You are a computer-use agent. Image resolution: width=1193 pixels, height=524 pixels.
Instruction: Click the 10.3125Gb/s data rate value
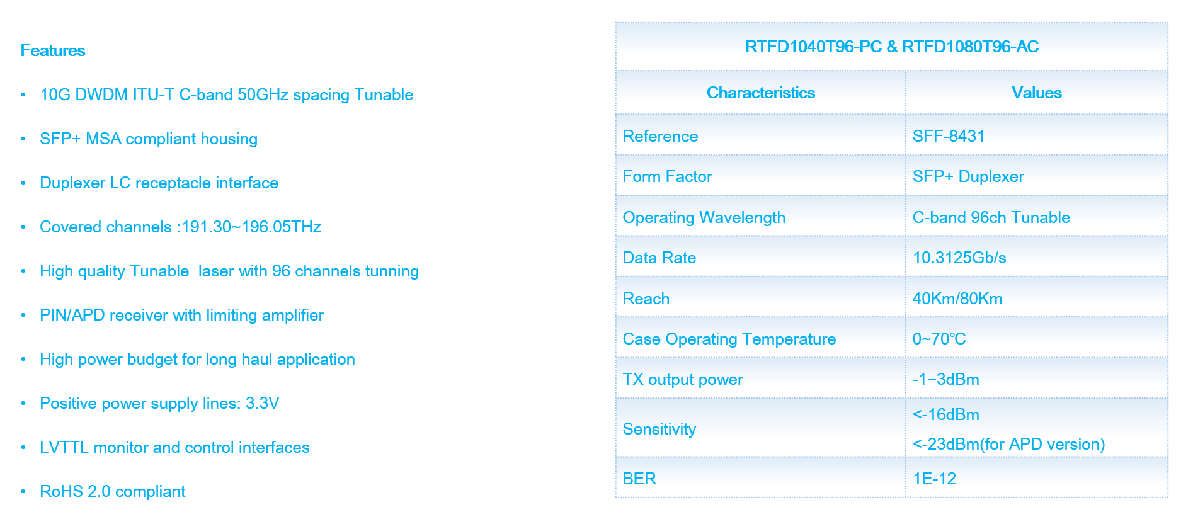[959, 258]
